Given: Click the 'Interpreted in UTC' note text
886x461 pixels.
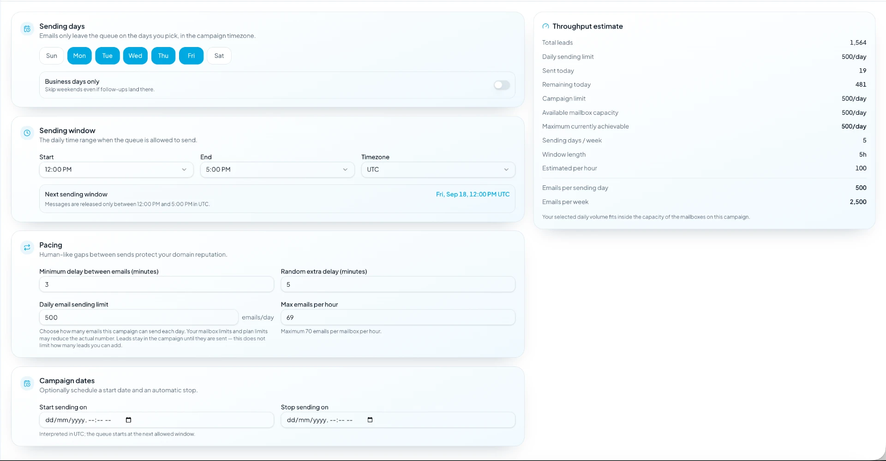Looking at the screenshot, I should click(x=117, y=434).
